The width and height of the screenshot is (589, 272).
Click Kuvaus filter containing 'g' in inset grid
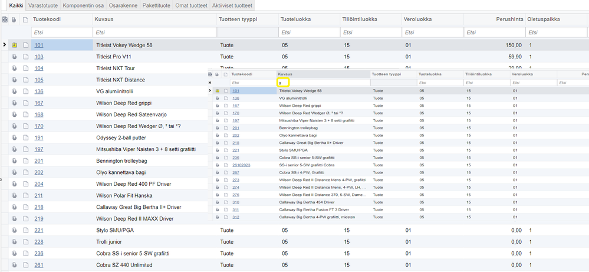tap(323, 82)
